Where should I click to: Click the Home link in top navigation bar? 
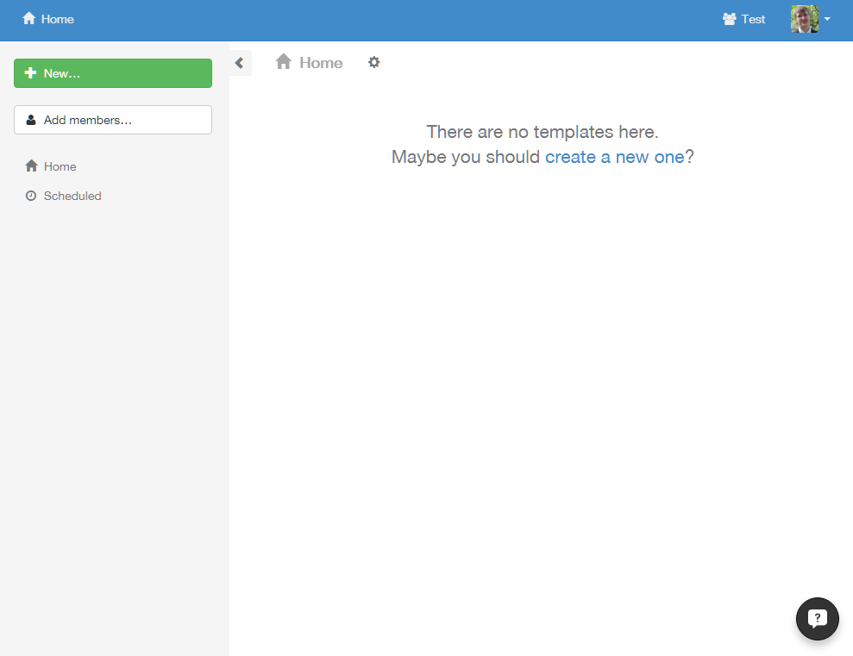(48, 19)
